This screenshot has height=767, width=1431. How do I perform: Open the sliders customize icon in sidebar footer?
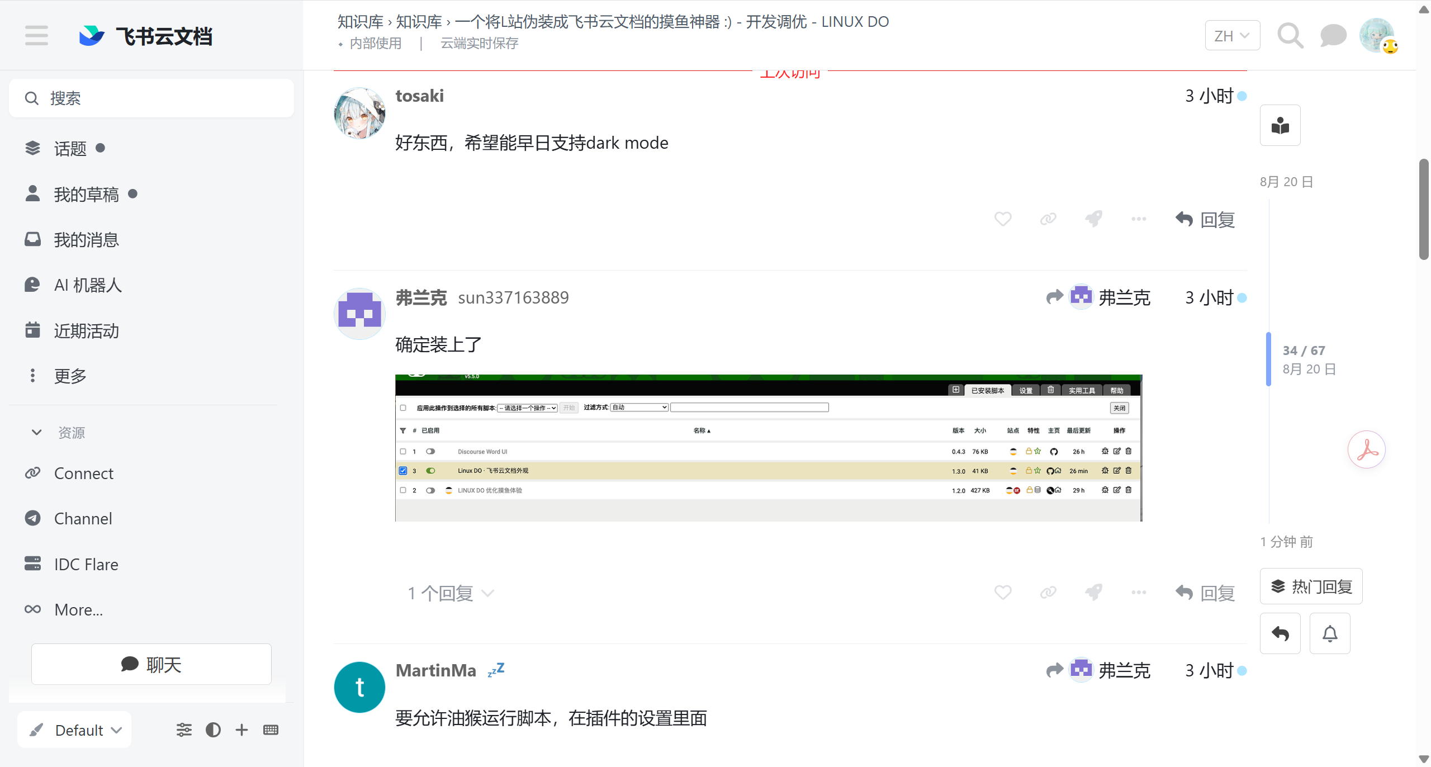[x=184, y=730]
